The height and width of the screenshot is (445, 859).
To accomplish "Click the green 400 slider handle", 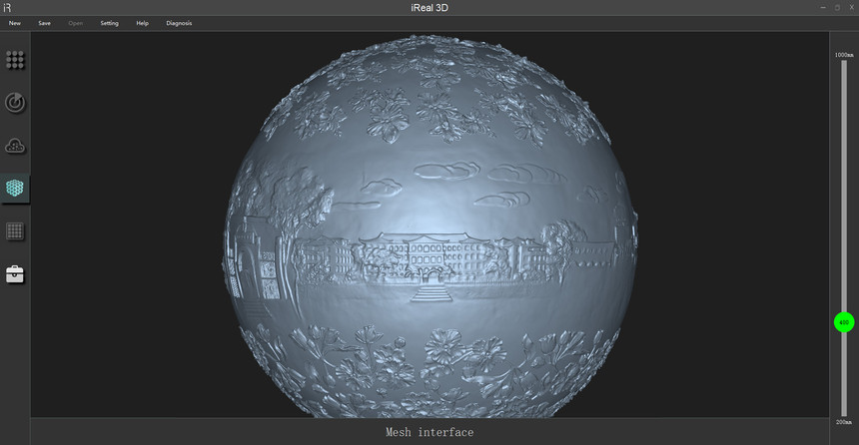I will click(x=844, y=322).
